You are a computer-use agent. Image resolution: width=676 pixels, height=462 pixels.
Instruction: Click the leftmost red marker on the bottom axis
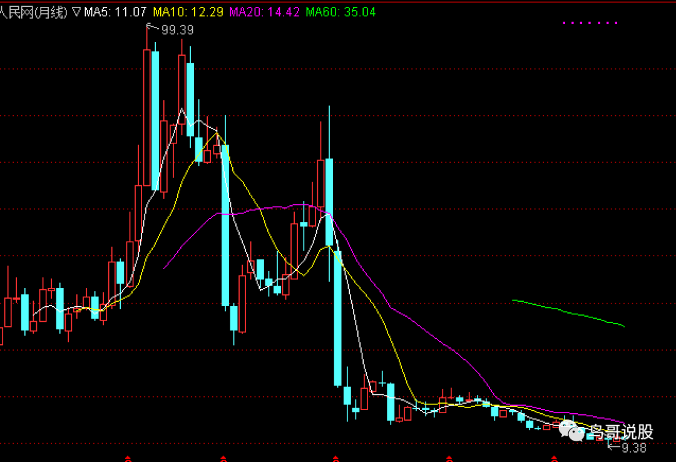(x=128, y=459)
